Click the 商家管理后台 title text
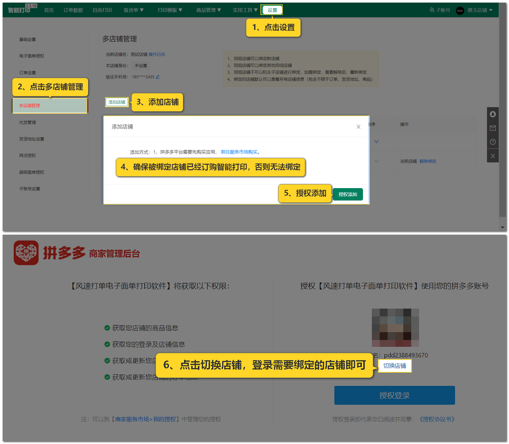The width and height of the screenshot is (509, 444). (x=114, y=254)
